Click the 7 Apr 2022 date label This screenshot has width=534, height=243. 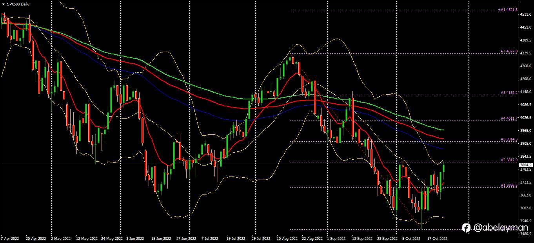(x=10, y=238)
